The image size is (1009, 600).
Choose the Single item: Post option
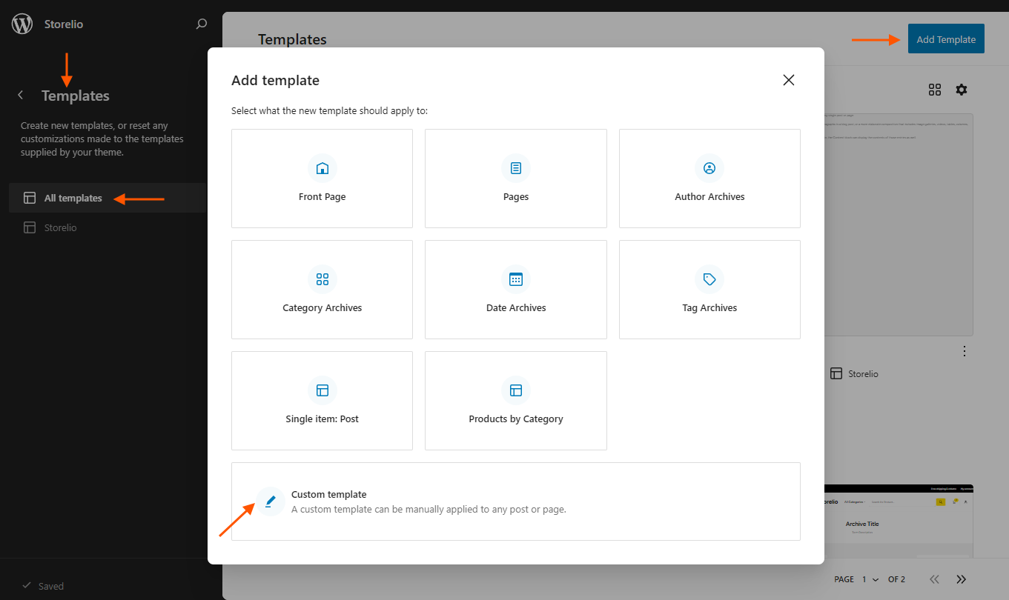pyautogui.click(x=322, y=401)
